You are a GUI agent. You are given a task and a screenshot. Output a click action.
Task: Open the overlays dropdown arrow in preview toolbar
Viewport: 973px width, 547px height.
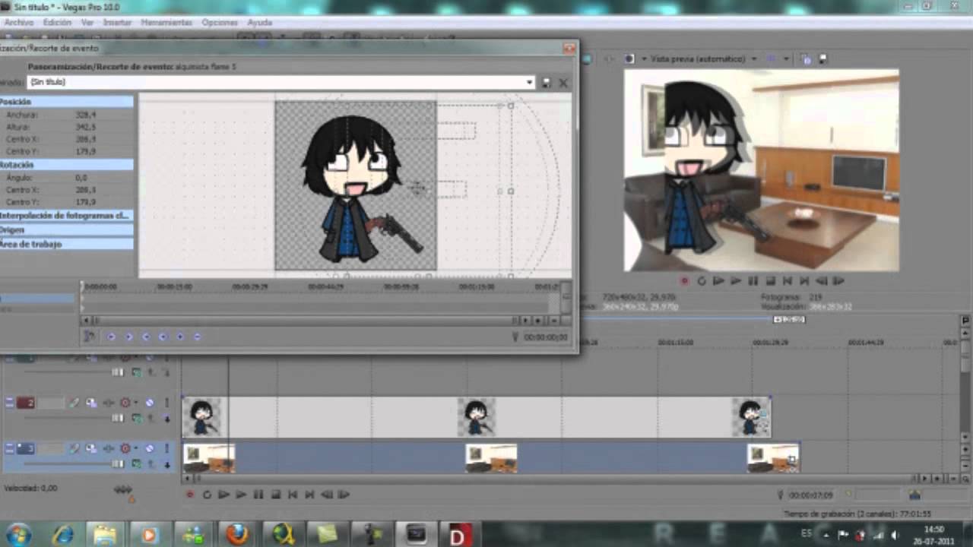[x=786, y=58]
